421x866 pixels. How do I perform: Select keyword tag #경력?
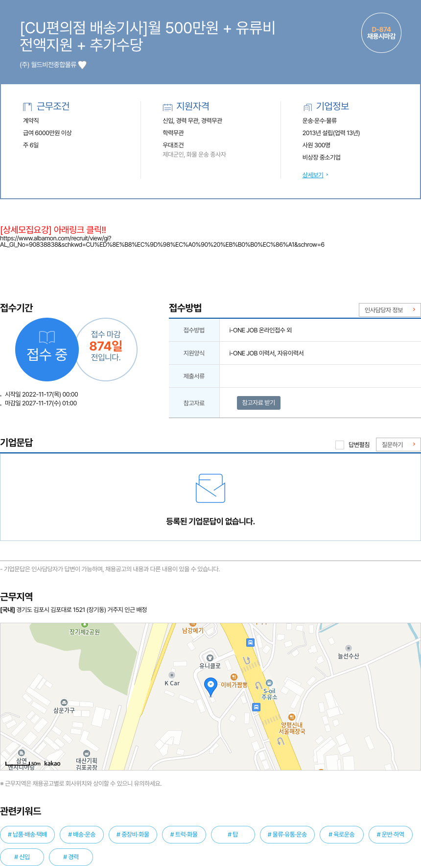click(x=71, y=857)
